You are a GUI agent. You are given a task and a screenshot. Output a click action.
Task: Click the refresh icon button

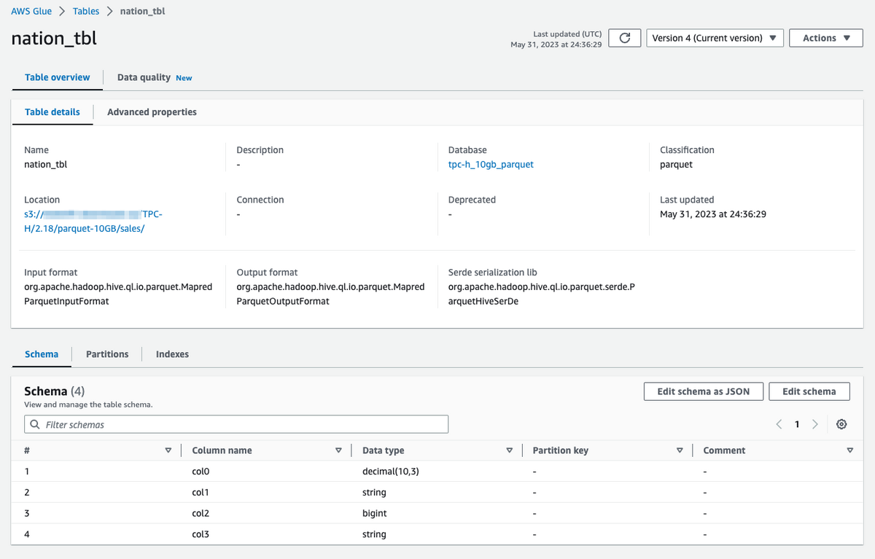click(x=624, y=38)
